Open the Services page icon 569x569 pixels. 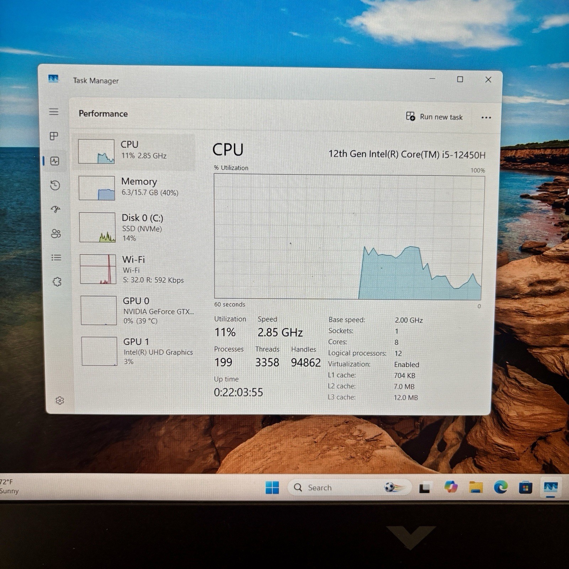[x=57, y=282]
